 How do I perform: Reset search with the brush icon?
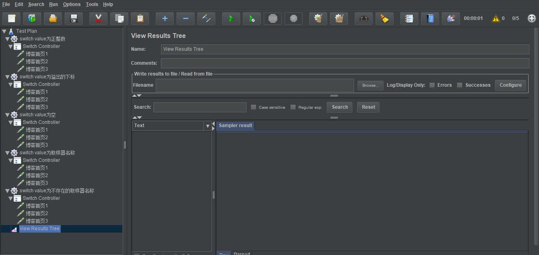[x=384, y=18]
